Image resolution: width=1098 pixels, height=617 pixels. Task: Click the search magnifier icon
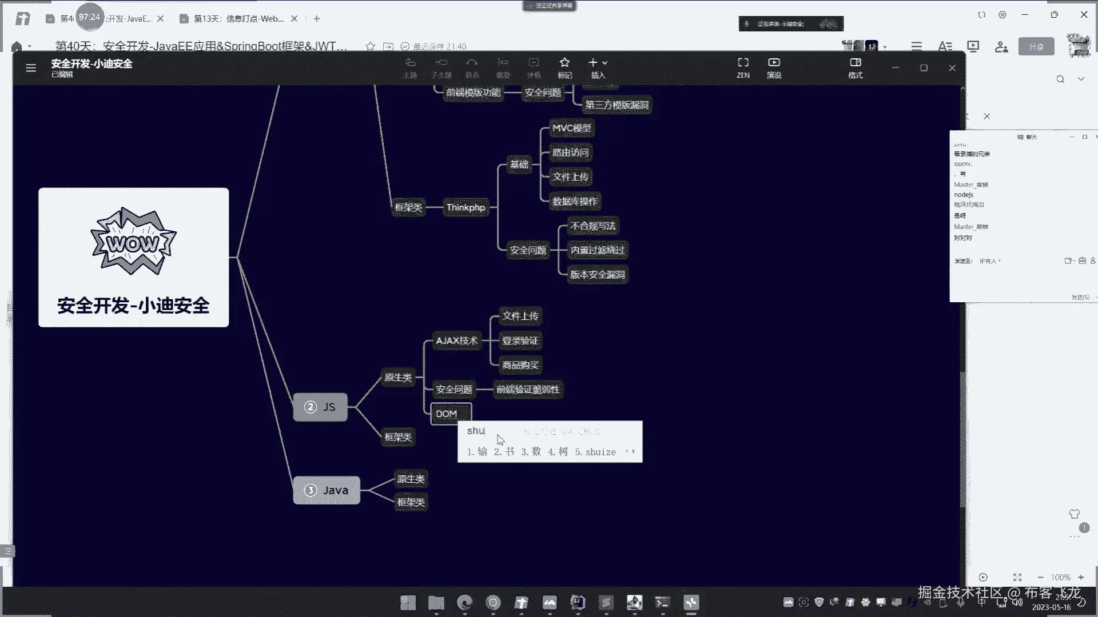[1060, 79]
